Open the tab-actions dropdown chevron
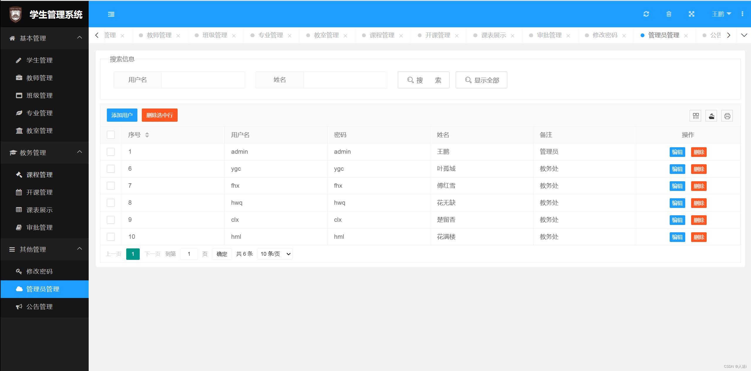 pyautogui.click(x=744, y=35)
